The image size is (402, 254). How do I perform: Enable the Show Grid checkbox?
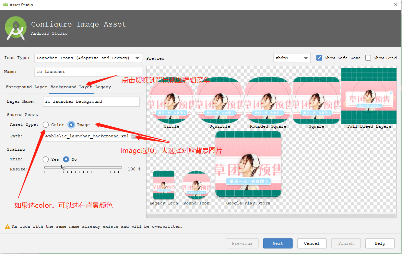point(368,58)
